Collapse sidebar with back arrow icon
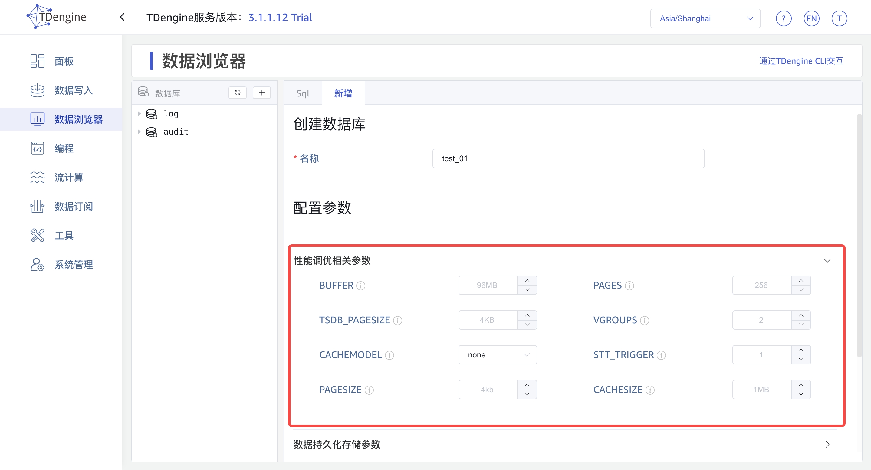 [122, 17]
